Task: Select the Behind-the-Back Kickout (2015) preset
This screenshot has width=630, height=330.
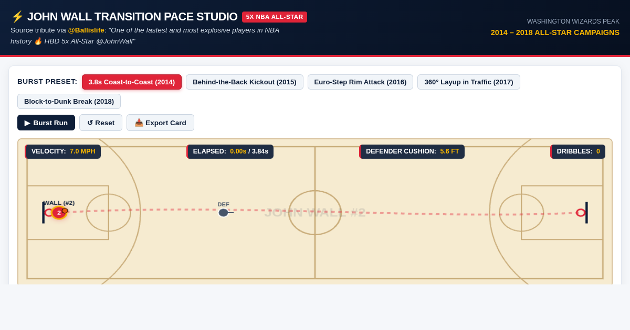Action: point(245,82)
